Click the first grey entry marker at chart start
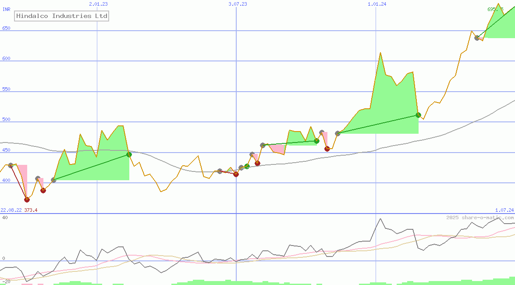This screenshot has width=515, height=285. (11, 165)
